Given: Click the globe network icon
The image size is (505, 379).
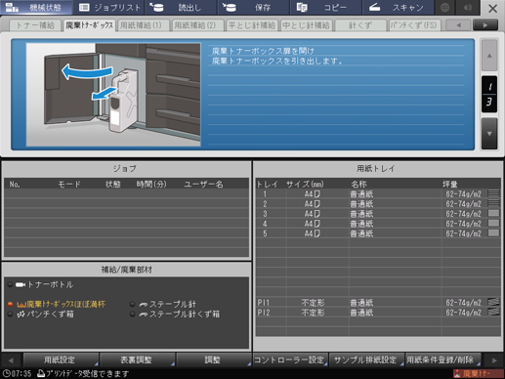Looking at the screenshot, I should coord(445,7).
